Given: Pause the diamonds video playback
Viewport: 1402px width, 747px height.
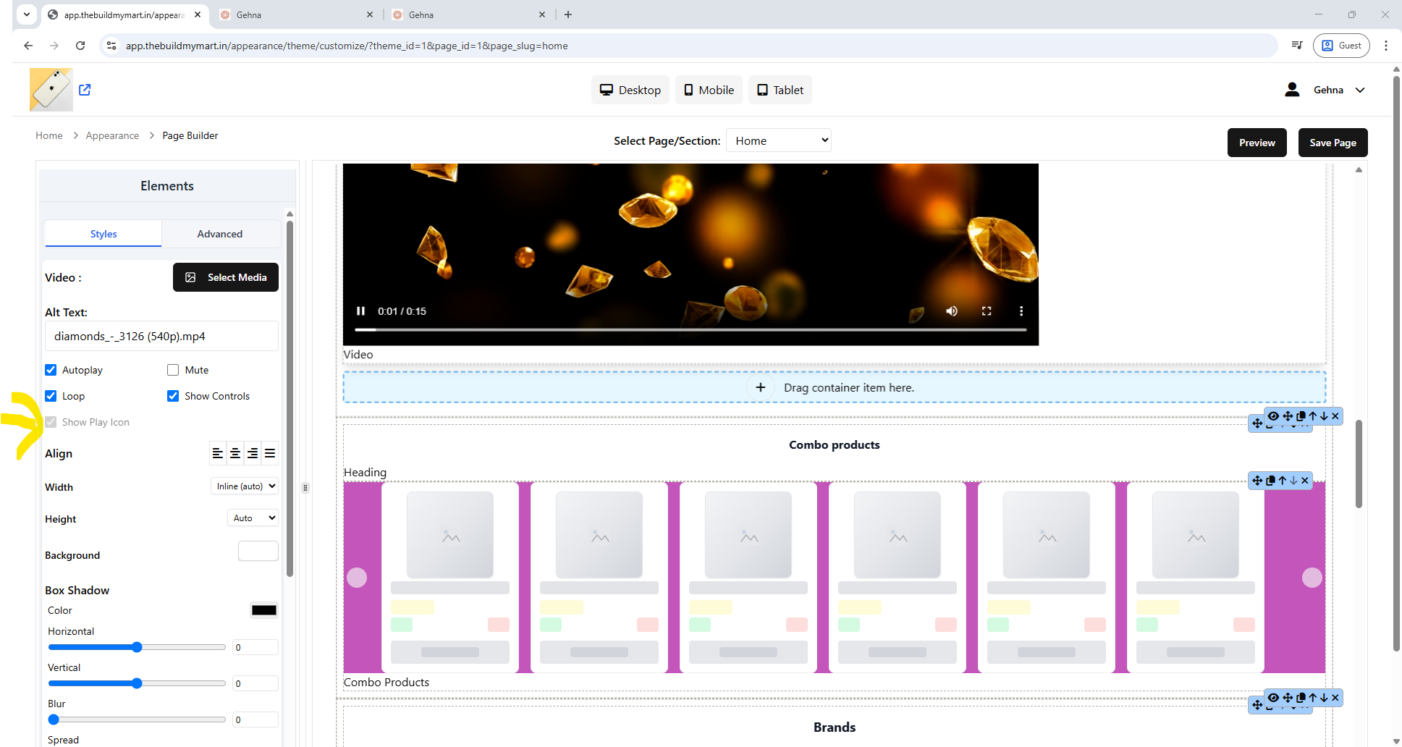Looking at the screenshot, I should click(x=360, y=311).
